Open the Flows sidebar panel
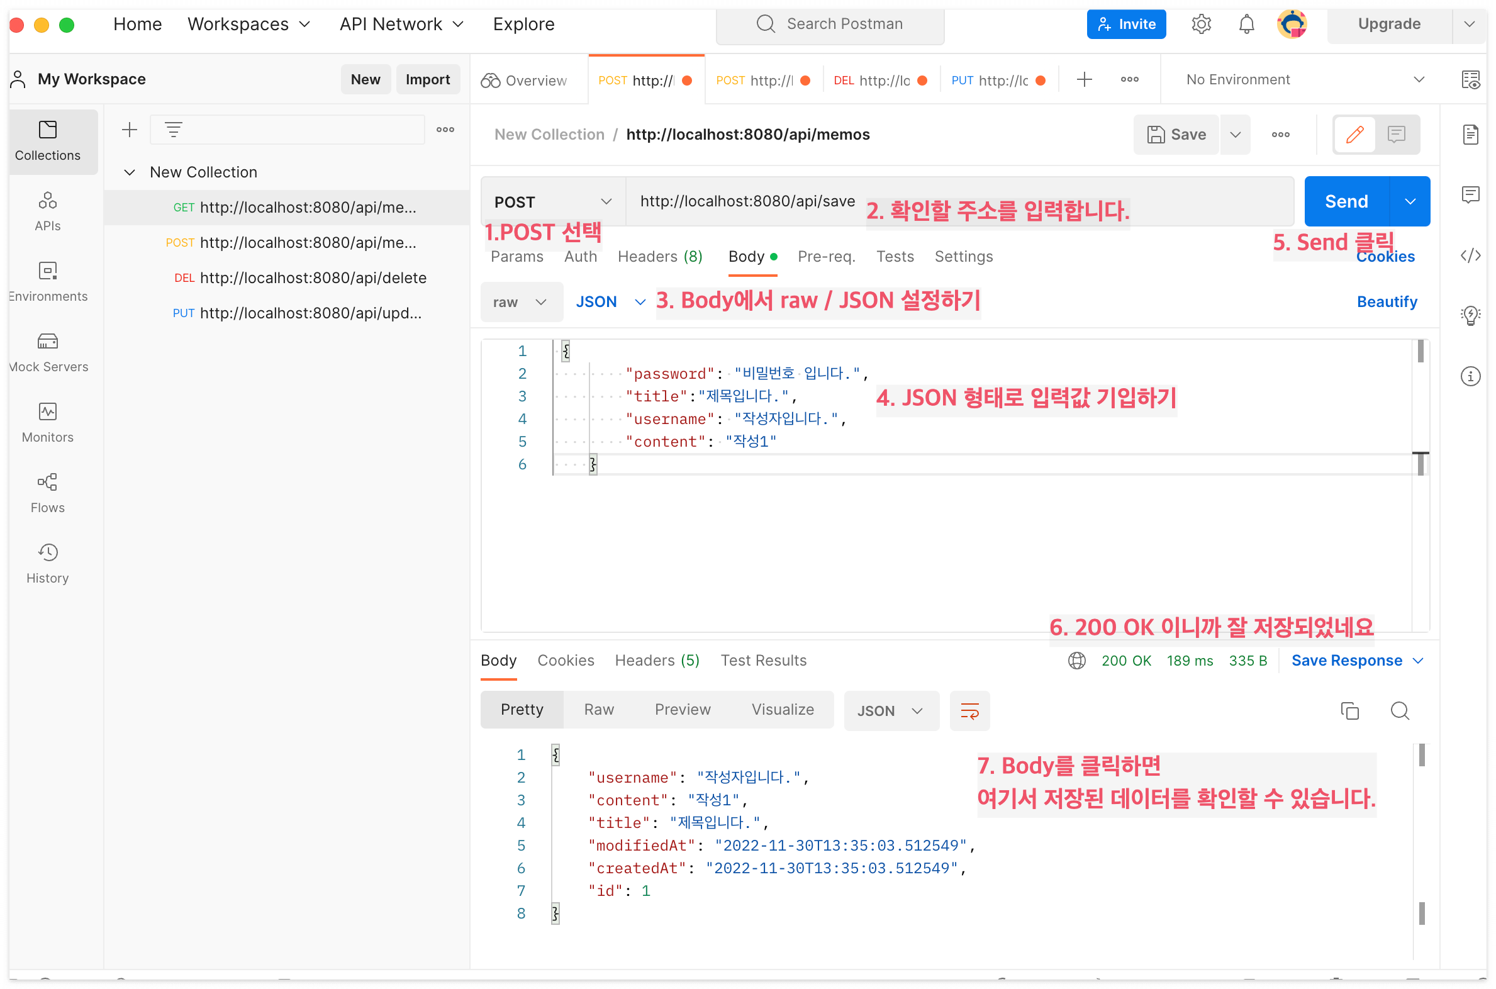 [48, 493]
